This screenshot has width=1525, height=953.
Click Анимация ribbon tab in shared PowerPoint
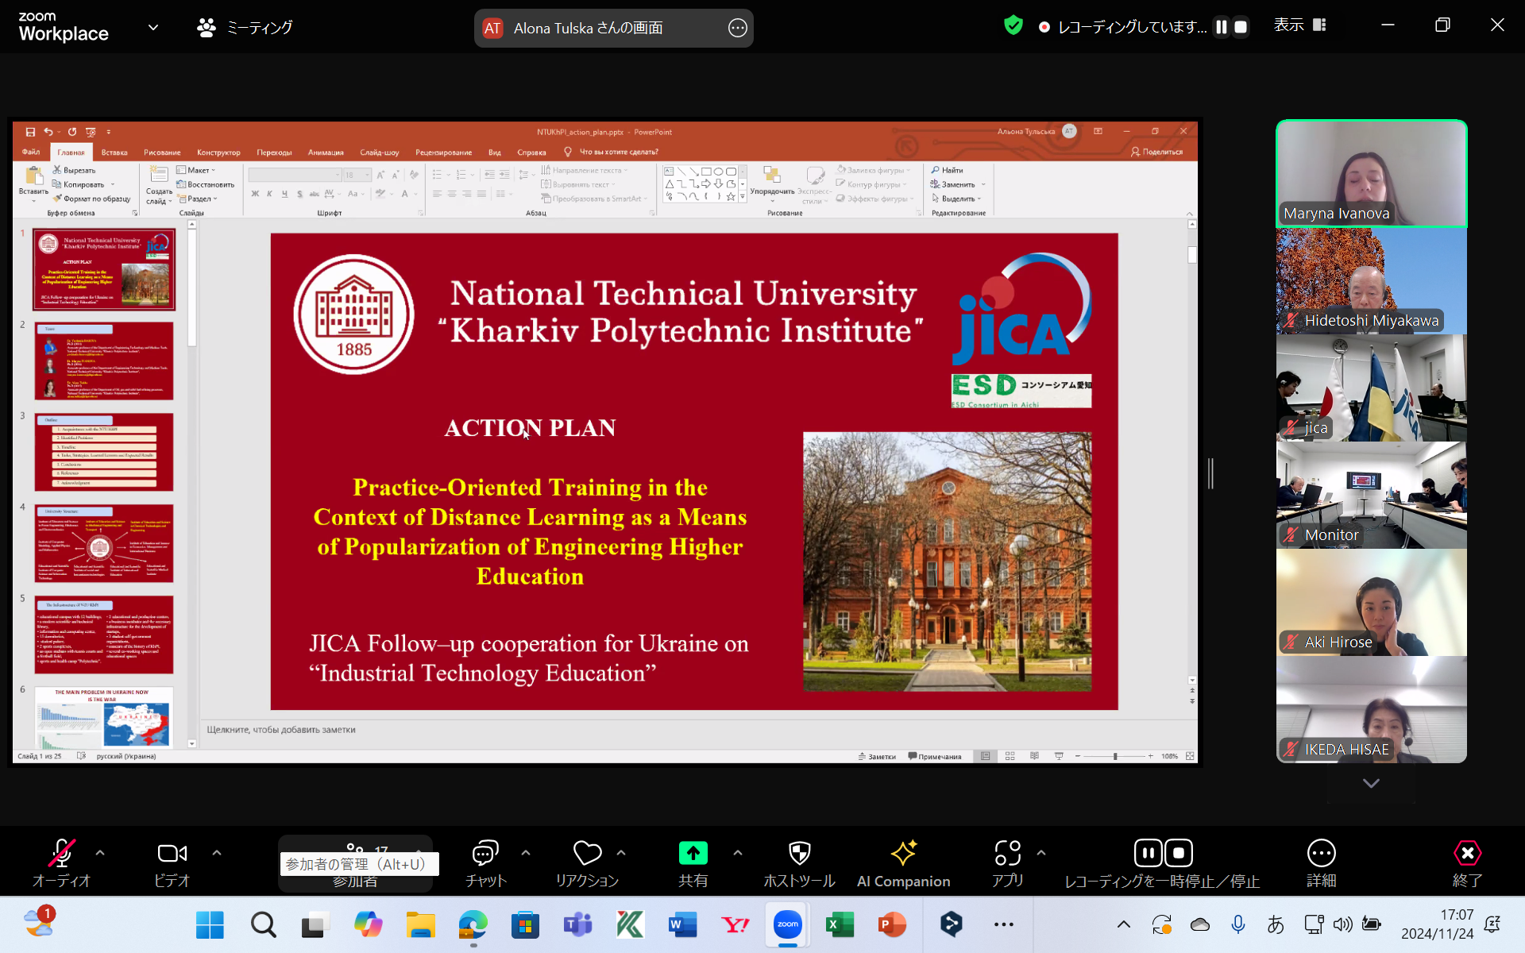(326, 152)
